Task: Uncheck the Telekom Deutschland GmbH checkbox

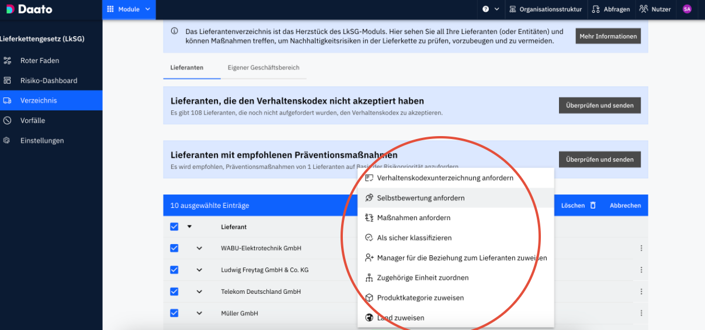Action: coord(174,291)
